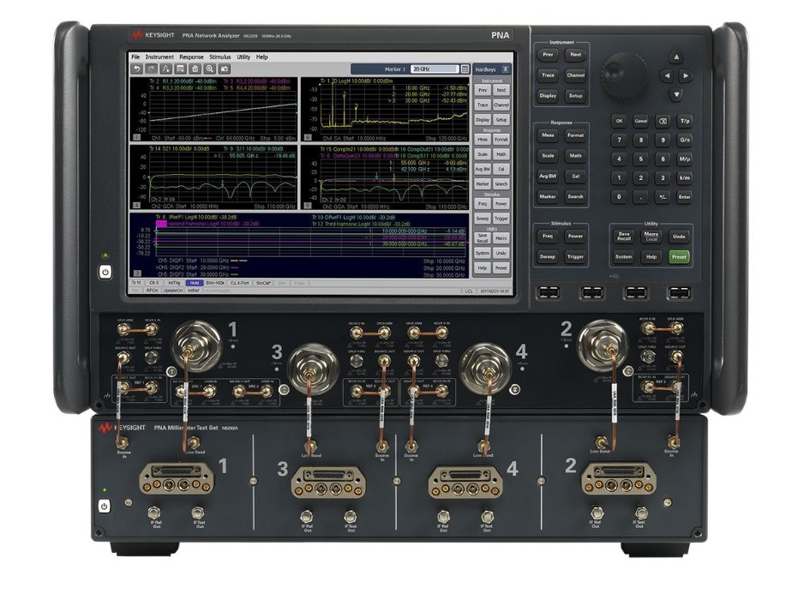Push the front-panel up arrow key
This screenshot has height=594, width=792.
pos(676,57)
